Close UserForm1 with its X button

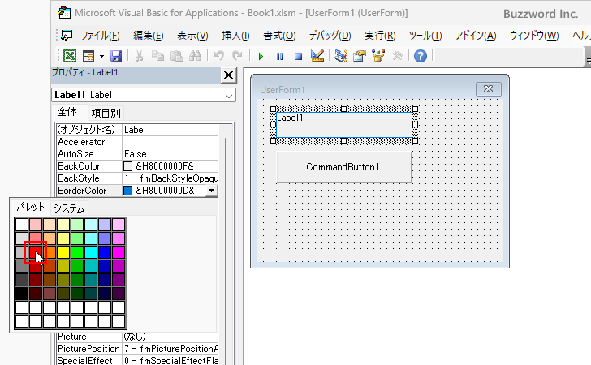[x=489, y=89]
